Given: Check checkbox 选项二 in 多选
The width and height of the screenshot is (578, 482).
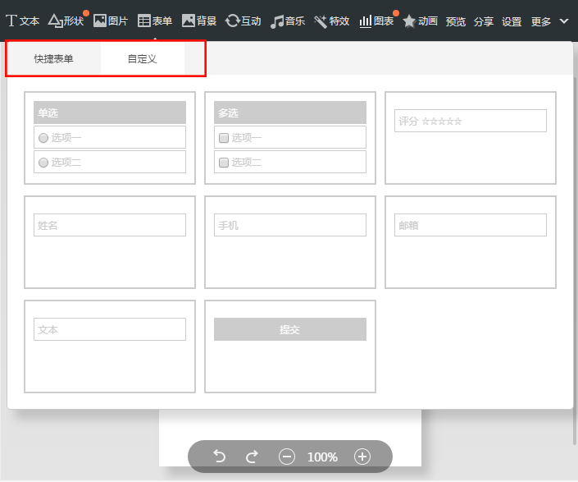Looking at the screenshot, I should point(224,163).
